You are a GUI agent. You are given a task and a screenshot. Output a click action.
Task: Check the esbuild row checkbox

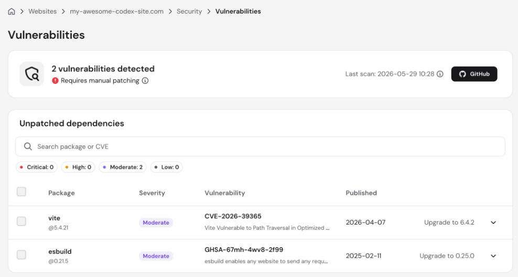click(21, 254)
